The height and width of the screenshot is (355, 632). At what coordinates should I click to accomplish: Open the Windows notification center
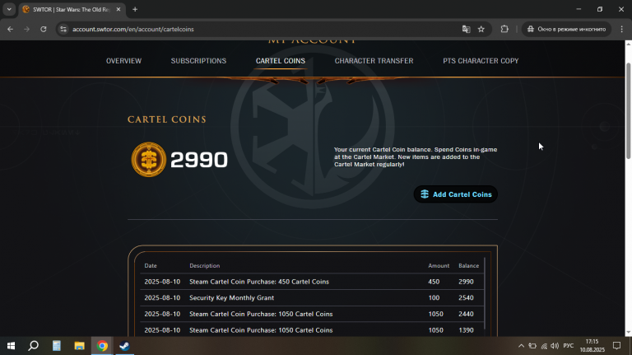pyautogui.click(x=616, y=346)
